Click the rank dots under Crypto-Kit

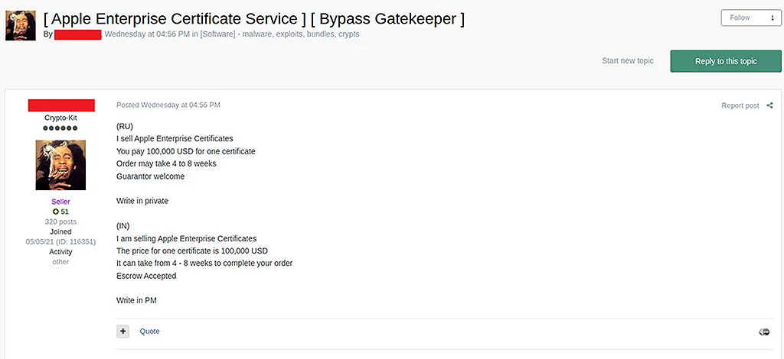click(60, 128)
